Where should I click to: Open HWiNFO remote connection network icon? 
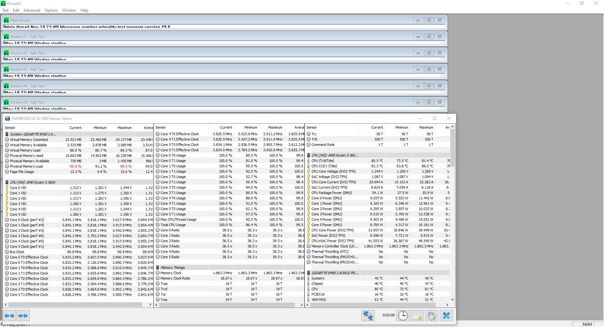(x=368, y=315)
